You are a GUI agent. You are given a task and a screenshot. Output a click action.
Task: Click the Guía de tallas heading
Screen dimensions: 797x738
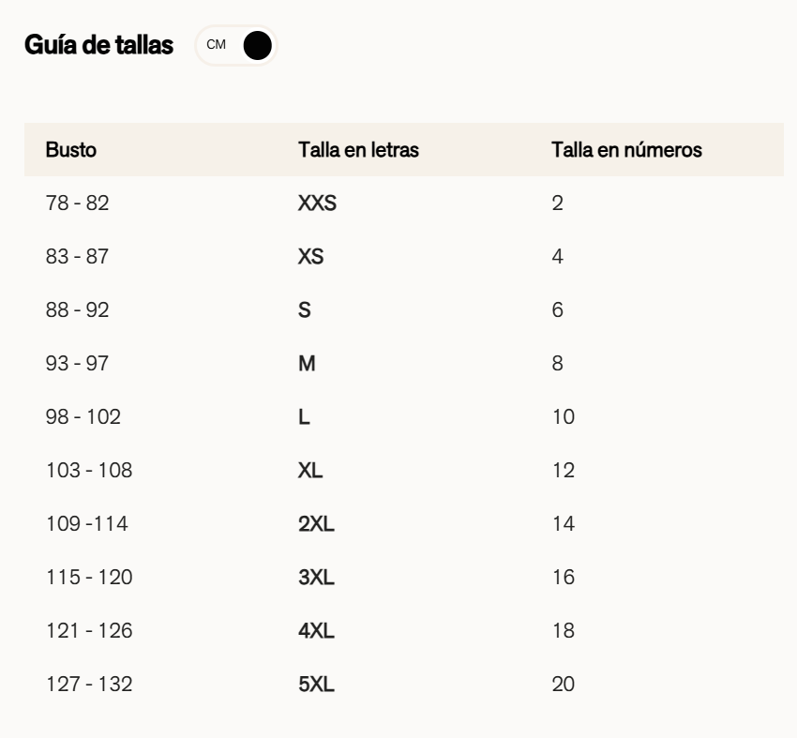(98, 46)
